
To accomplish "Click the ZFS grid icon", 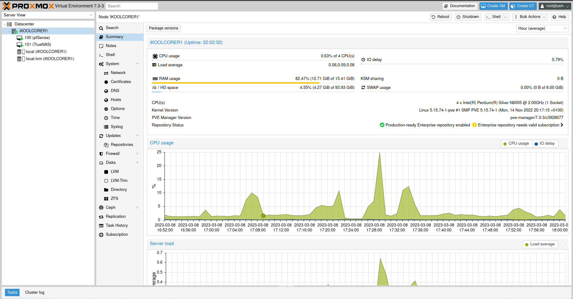I will pos(106,199).
